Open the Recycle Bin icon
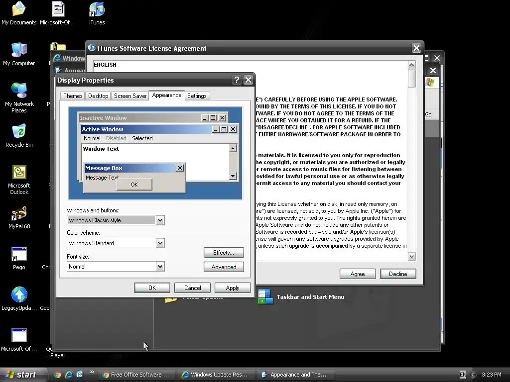Image resolution: width=510 pixels, height=382 pixels. coord(19,136)
